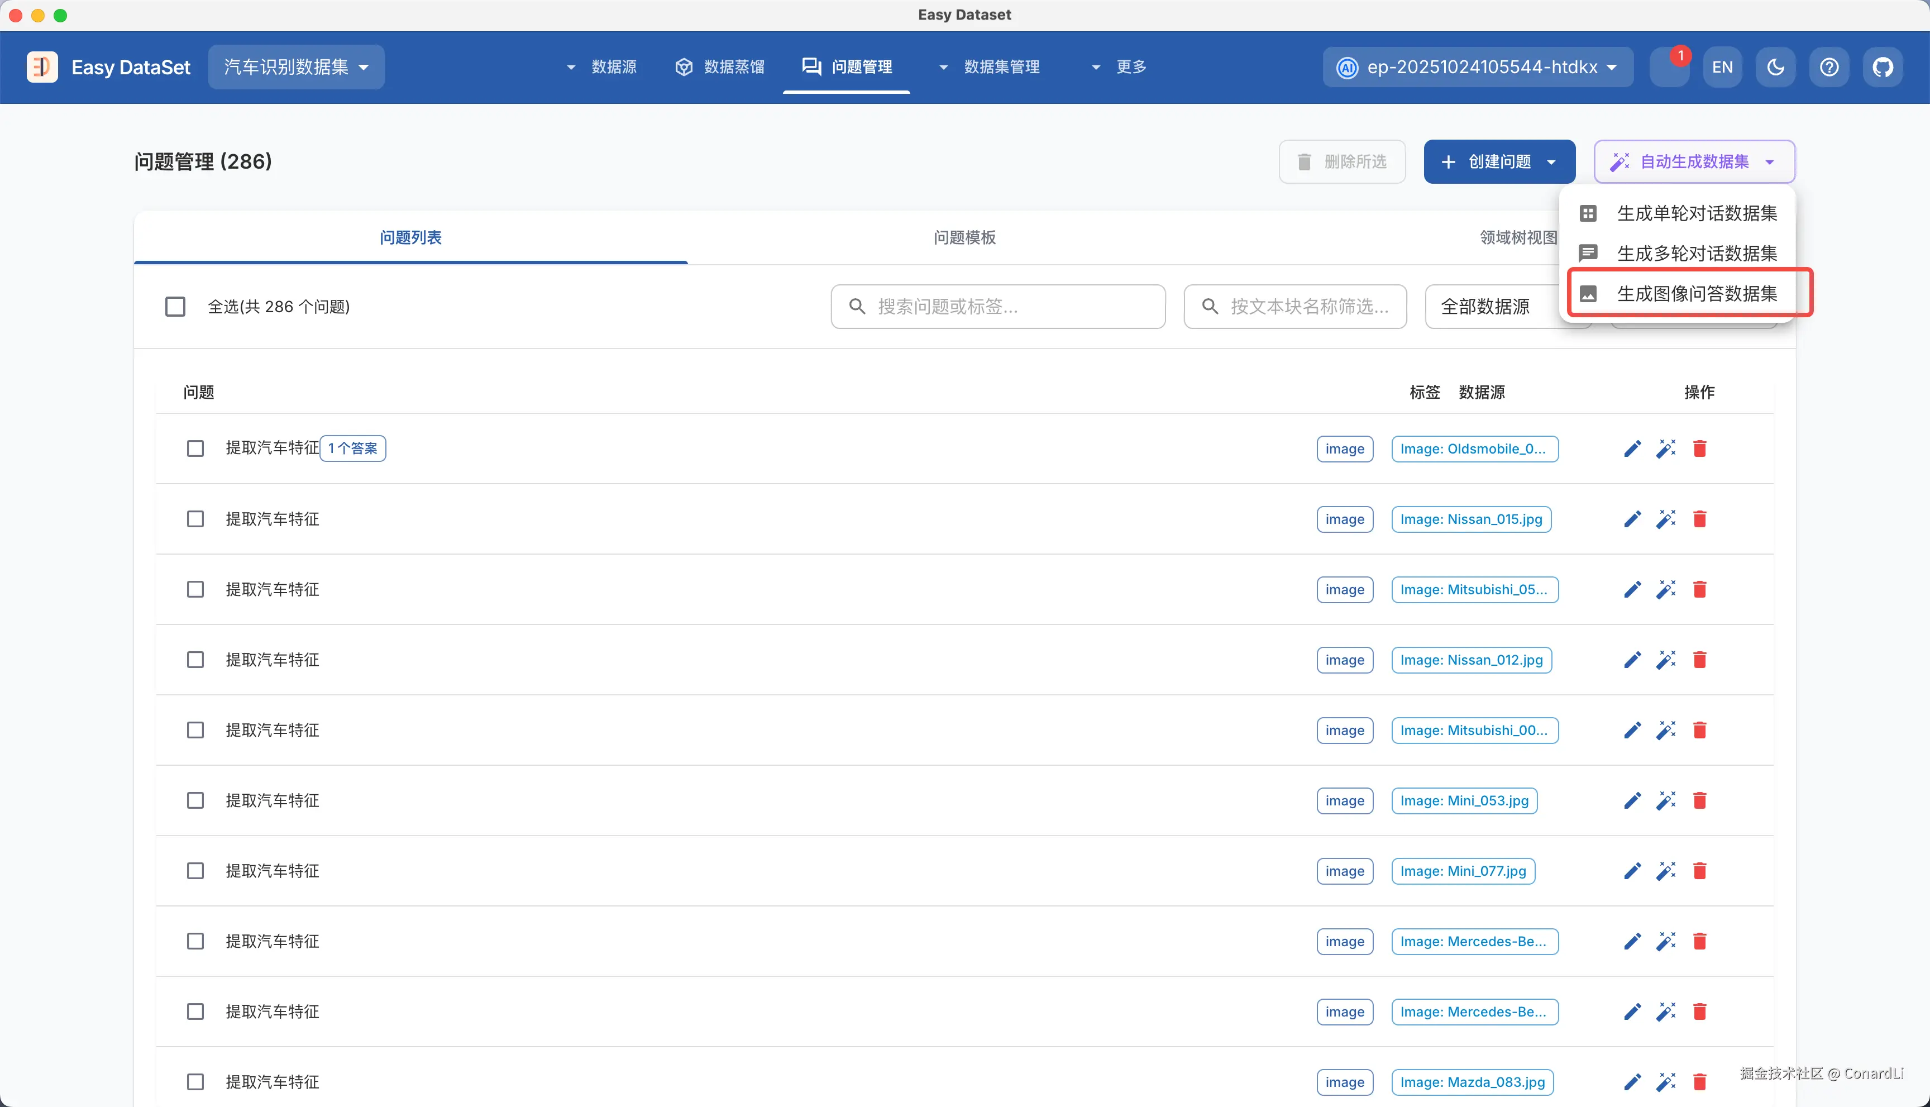Image resolution: width=1930 pixels, height=1107 pixels.
Task: Choose 生成图像问答数据集 menu option
Action: tap(1696, 293)
